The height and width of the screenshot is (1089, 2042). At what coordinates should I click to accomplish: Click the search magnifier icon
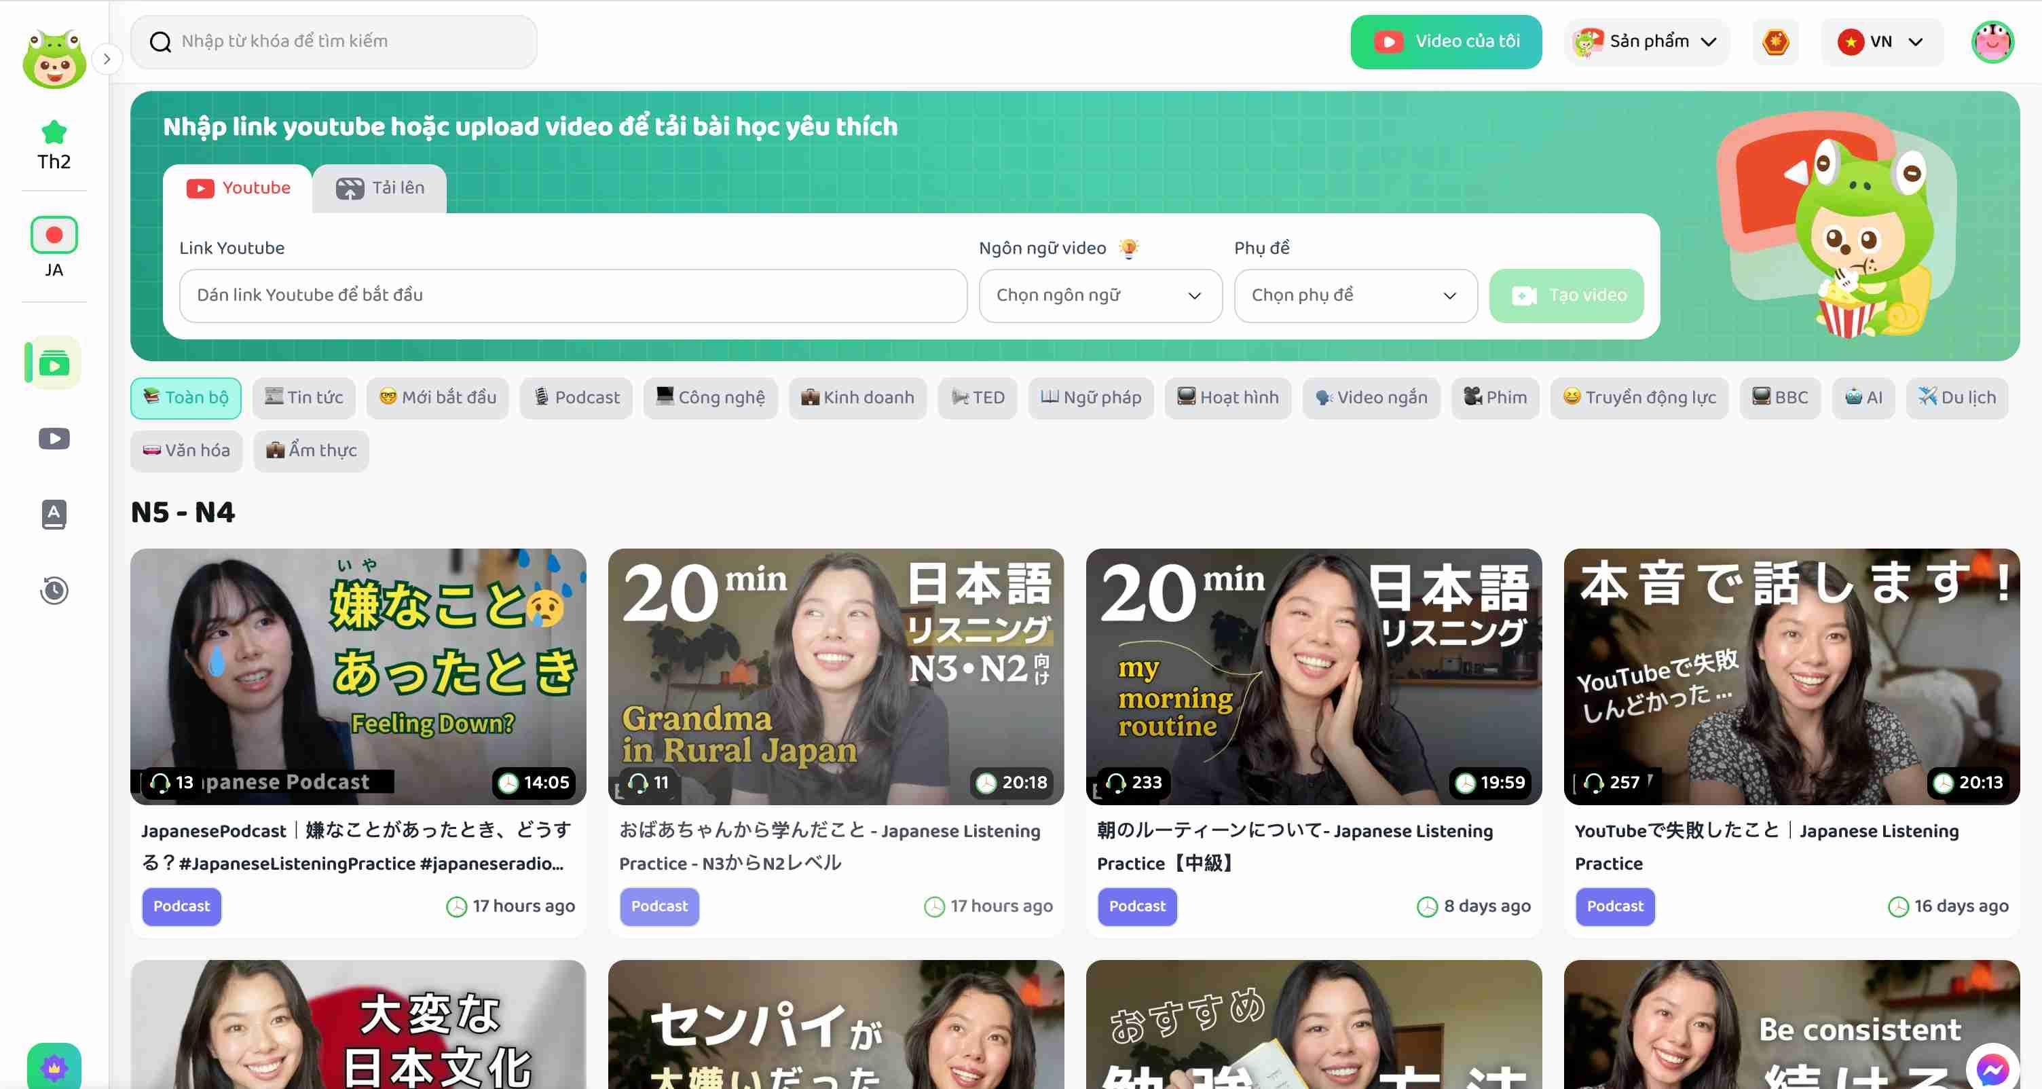tap(160, 42)
